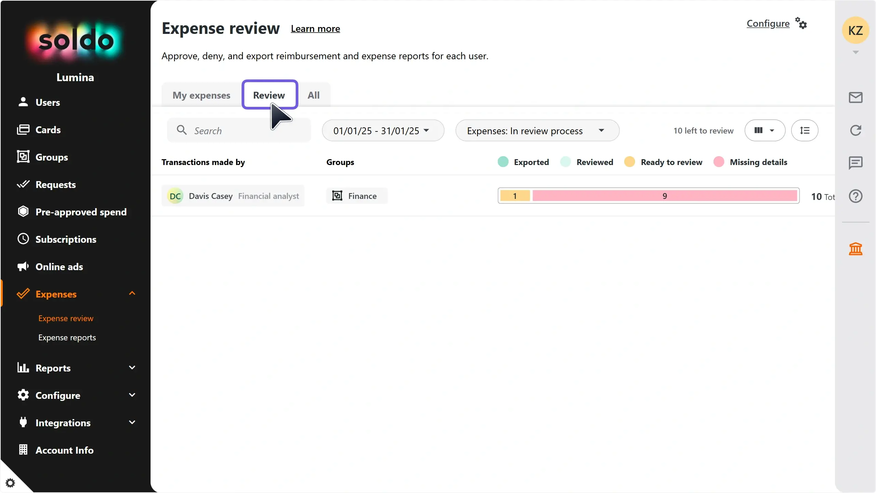Click the orange bank building icon
The height and width of the screenshot is (493, 876).
pyautogui.click(x=855, y=249)
